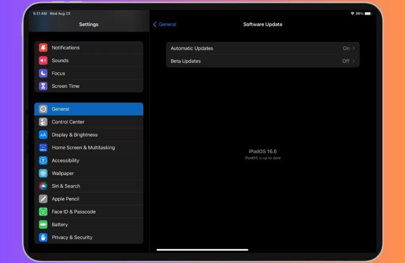Tap the 5:21 AM clock

(x=40, y=13)
